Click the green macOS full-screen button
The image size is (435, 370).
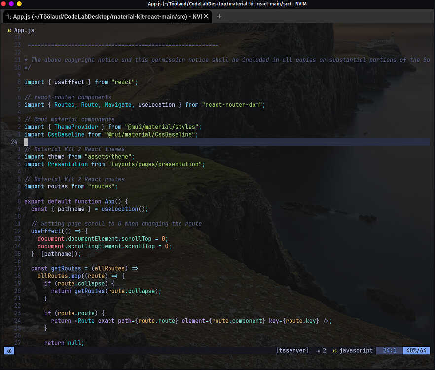(19, 3)
